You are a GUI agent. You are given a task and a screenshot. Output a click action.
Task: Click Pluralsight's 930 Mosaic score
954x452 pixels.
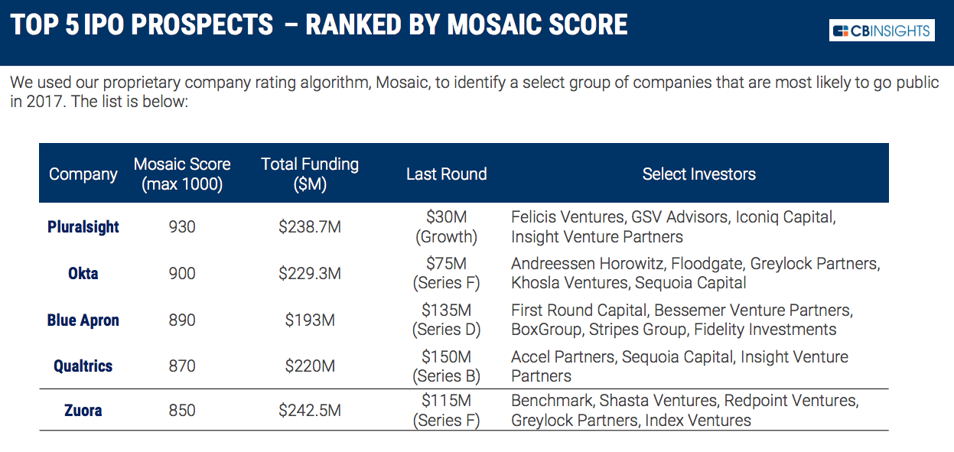coord(182,227)
